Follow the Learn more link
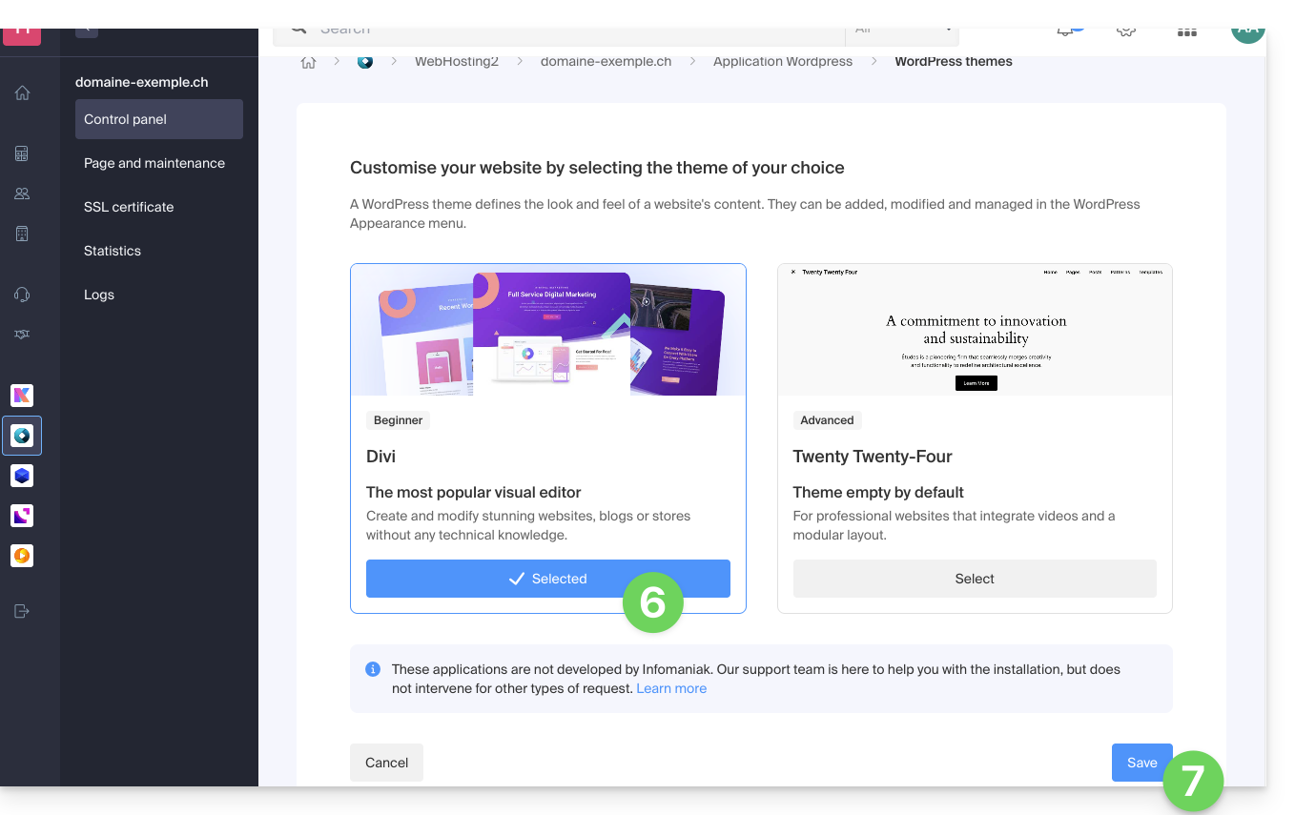 671,688
